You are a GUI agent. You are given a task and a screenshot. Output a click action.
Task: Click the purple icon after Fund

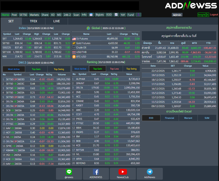point(138,15)
